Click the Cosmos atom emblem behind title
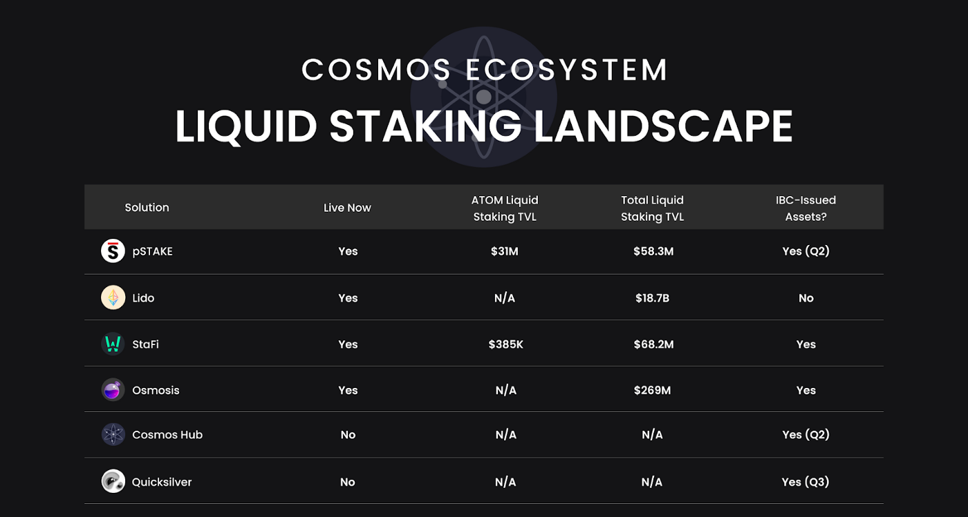Screen dimensions: 968x517 pos(484,96)
